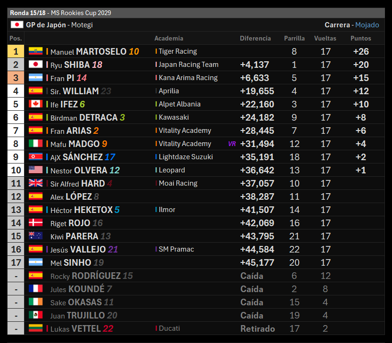
Task: Select rider Birdman DETRACA 3
Action: [88, 117]
